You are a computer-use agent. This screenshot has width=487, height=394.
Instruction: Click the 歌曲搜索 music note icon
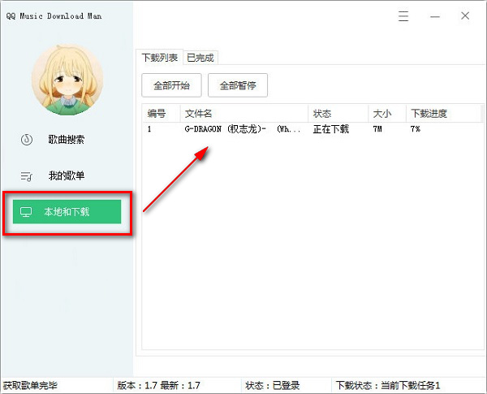click(27, 139)
